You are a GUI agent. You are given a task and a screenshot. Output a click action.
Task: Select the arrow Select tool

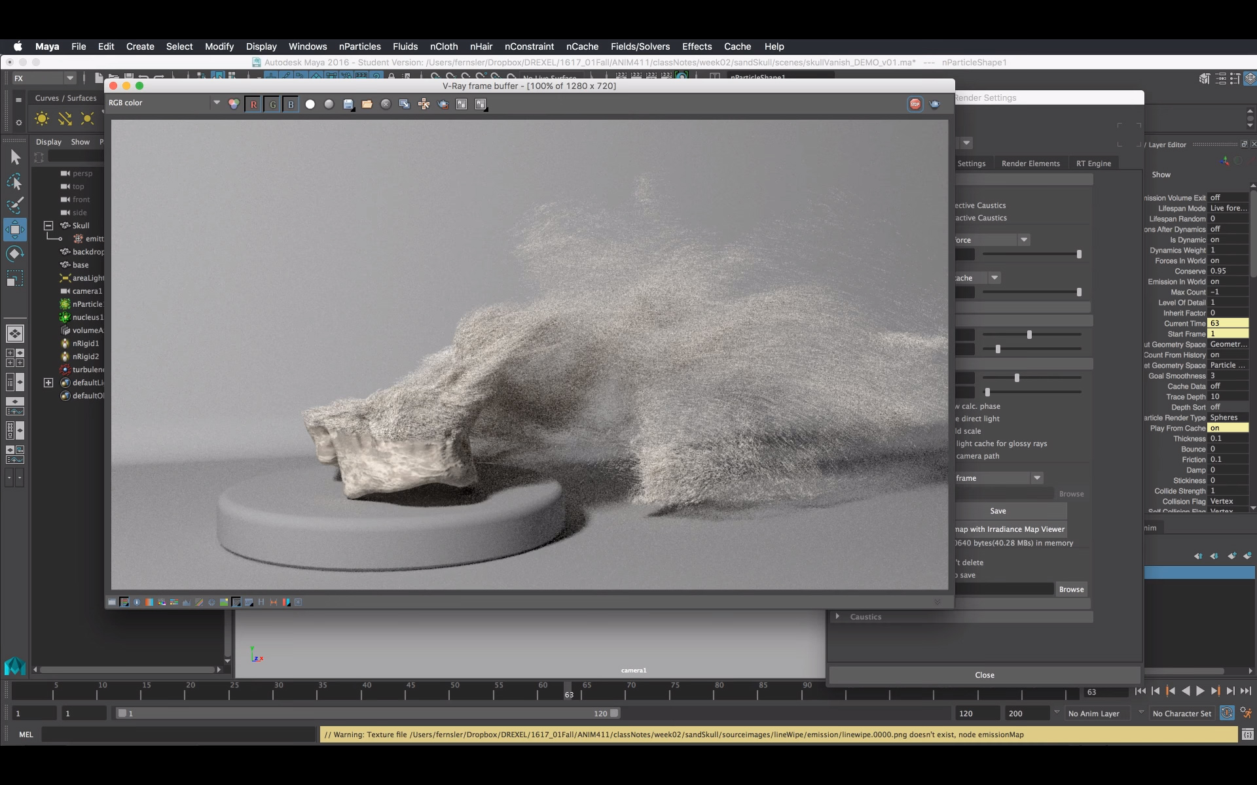pos(15,157)
